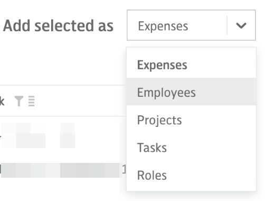The width and height of the screenshot is (265, 201).
Task: Click the darker blurred block in second row
Action: click(x=90, y=170)
